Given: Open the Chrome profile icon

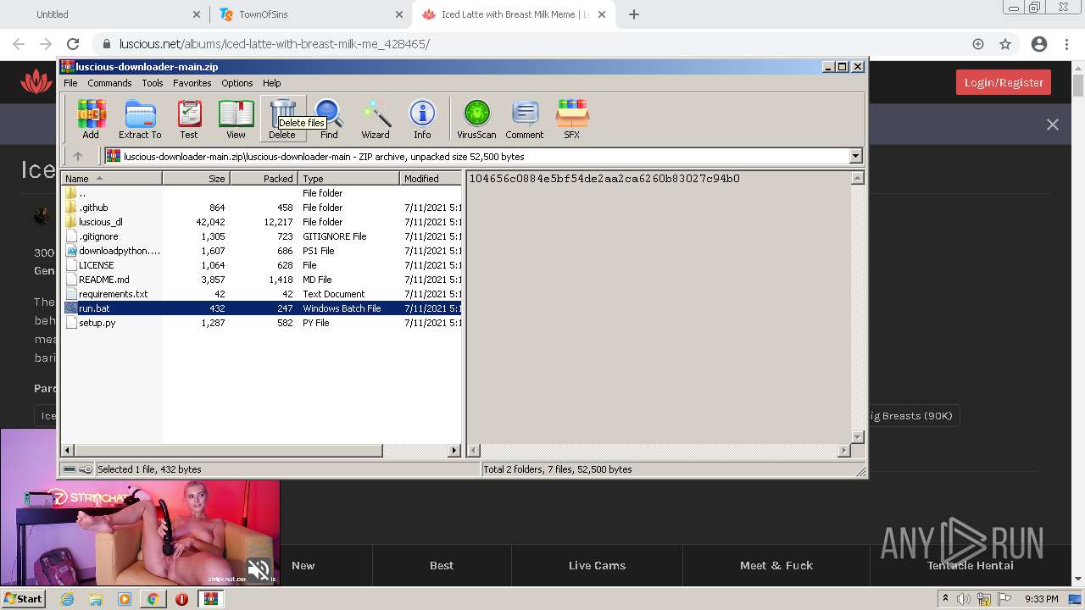Looking at the screenshot, I should (x=1039, y=44).
